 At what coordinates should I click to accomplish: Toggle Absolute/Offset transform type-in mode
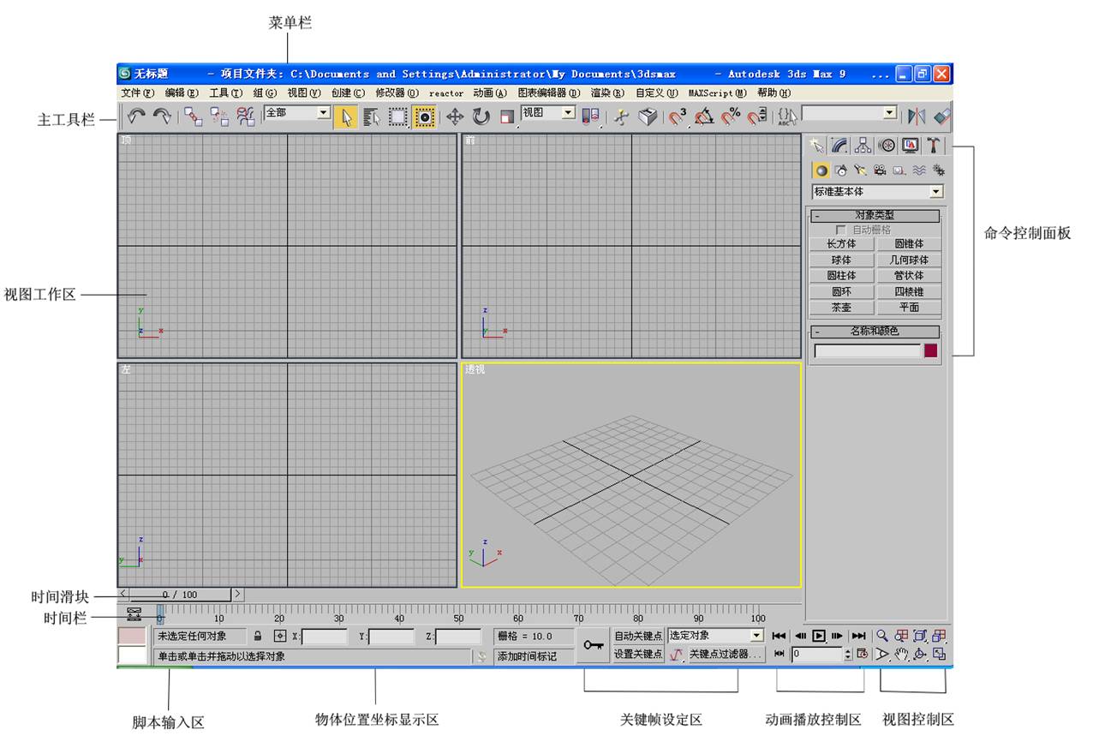click(x=279, y=637)
